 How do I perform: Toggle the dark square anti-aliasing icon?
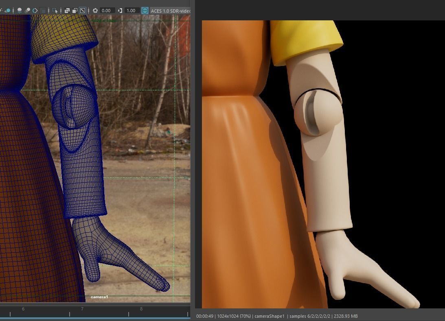tap(43, 11)
